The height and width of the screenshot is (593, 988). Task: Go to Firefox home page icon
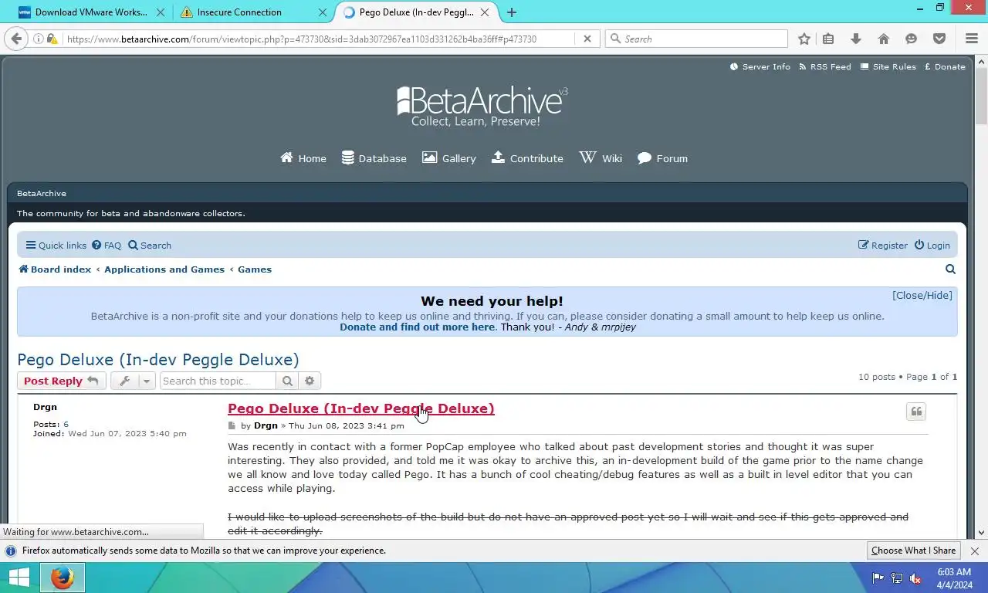click(884, 39)
